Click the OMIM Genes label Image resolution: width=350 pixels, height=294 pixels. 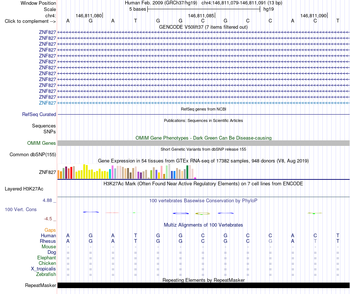(x=41, y=143)
